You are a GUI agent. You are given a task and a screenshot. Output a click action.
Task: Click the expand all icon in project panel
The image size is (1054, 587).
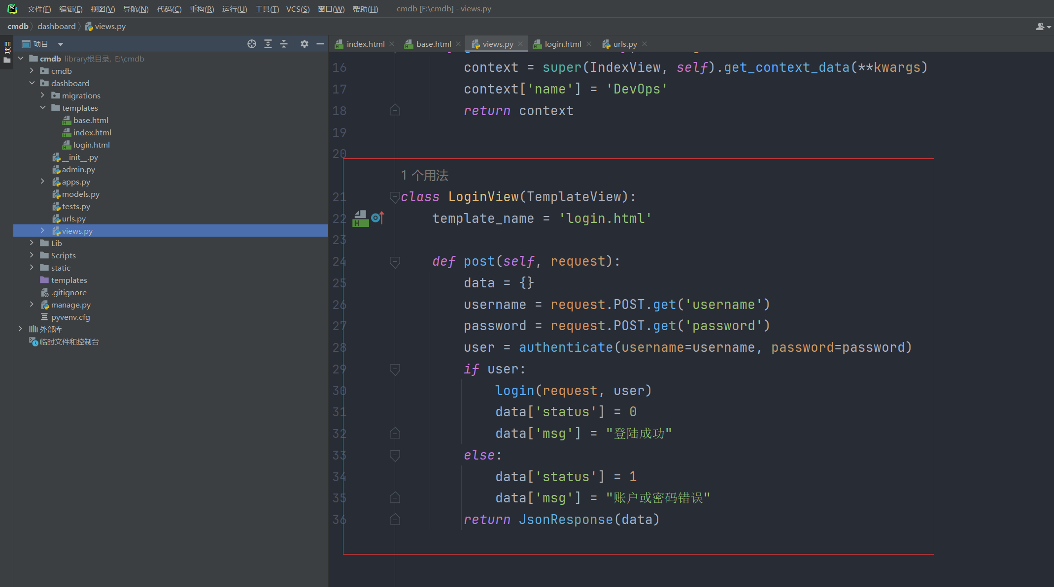[x=268, y=44]
